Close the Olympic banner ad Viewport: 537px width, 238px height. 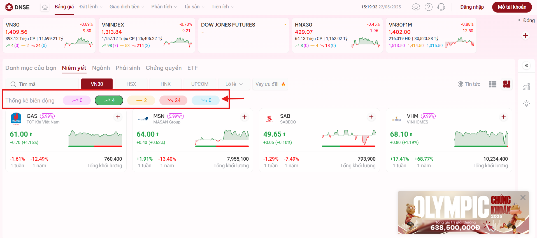(523, 197)
